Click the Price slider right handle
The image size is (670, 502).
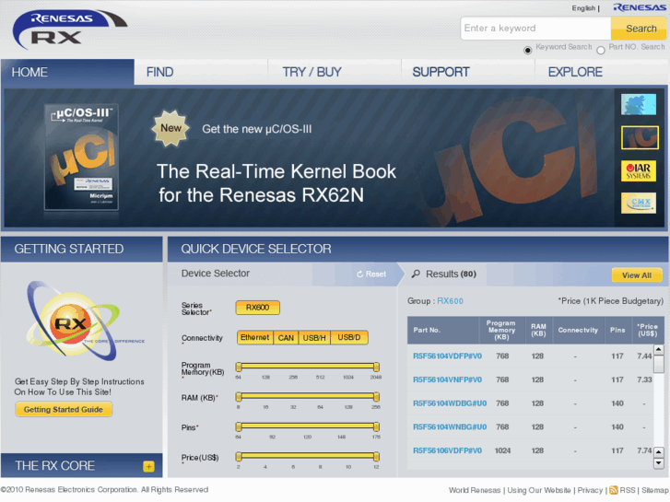click(376, 456)
